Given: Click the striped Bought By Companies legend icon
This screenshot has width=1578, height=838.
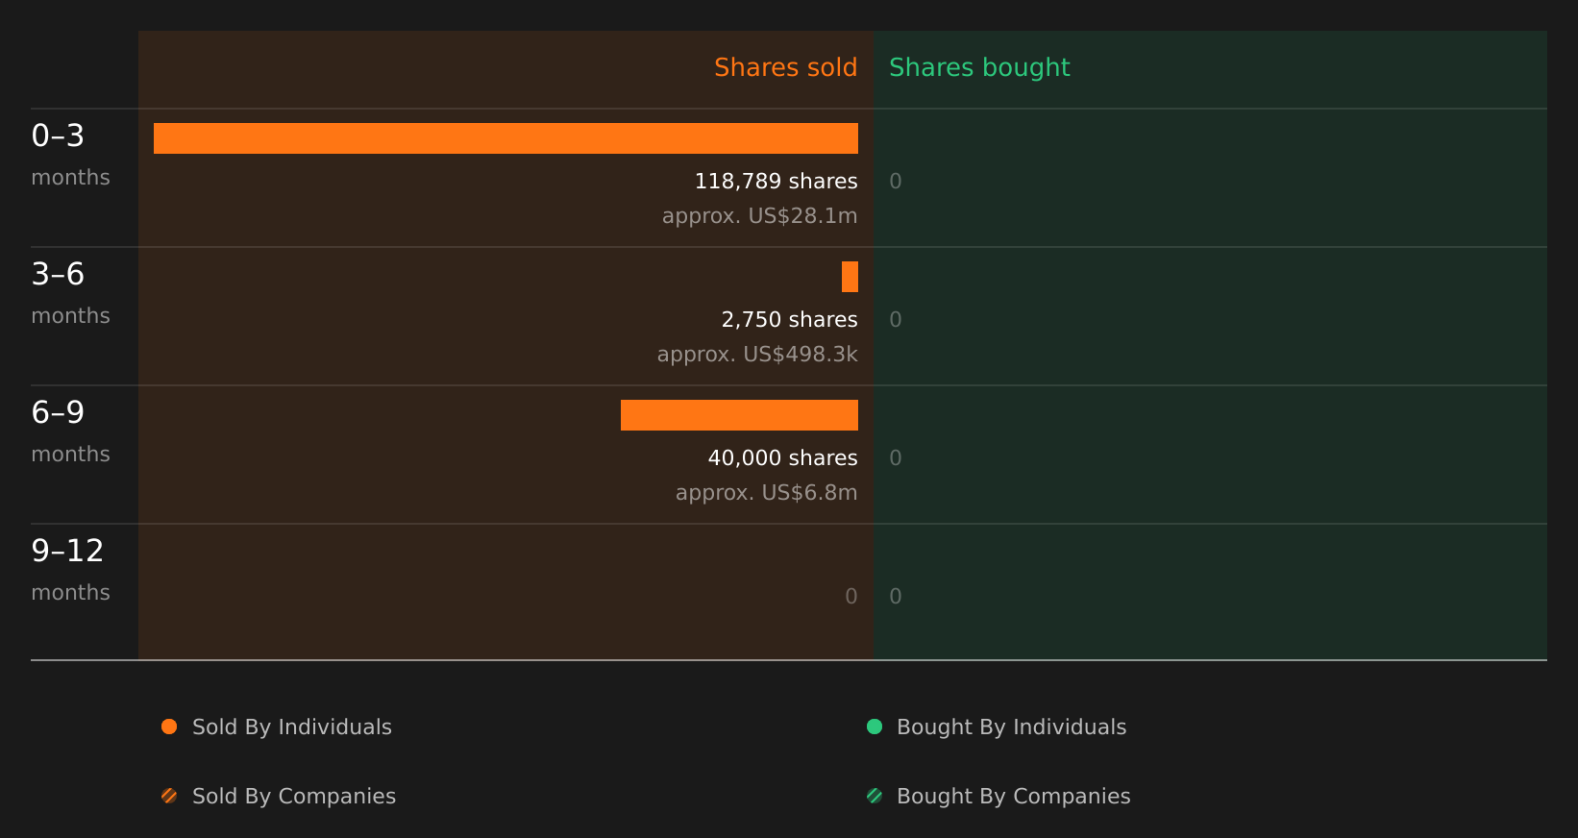Looking at the screenshot, I should 875,796.
